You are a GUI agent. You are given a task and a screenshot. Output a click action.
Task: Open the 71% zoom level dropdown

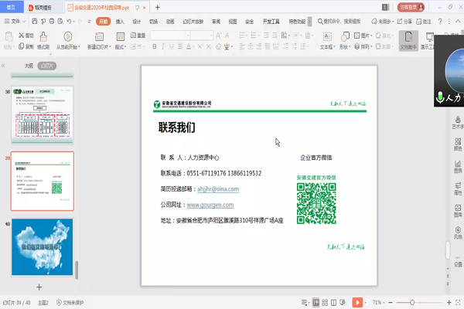[380, 302]
